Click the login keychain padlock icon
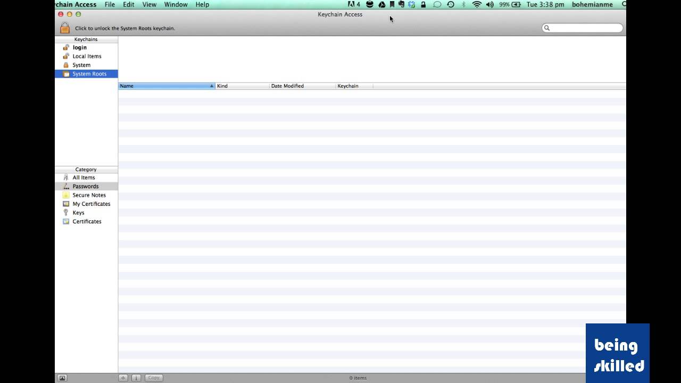The height and width of the screenshot is (383, 681). pyautogui.click(x=66, y=47)
